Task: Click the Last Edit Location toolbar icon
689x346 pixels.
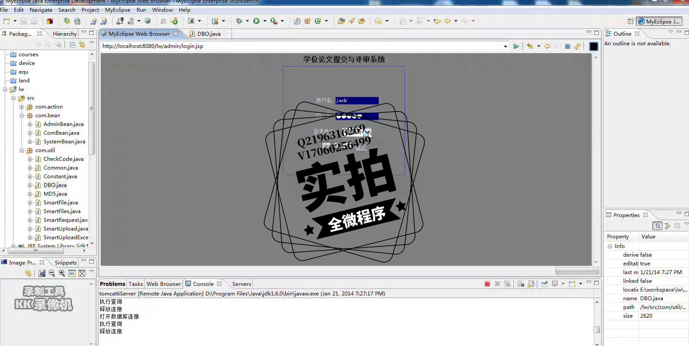Action: [x=437, y=21]
